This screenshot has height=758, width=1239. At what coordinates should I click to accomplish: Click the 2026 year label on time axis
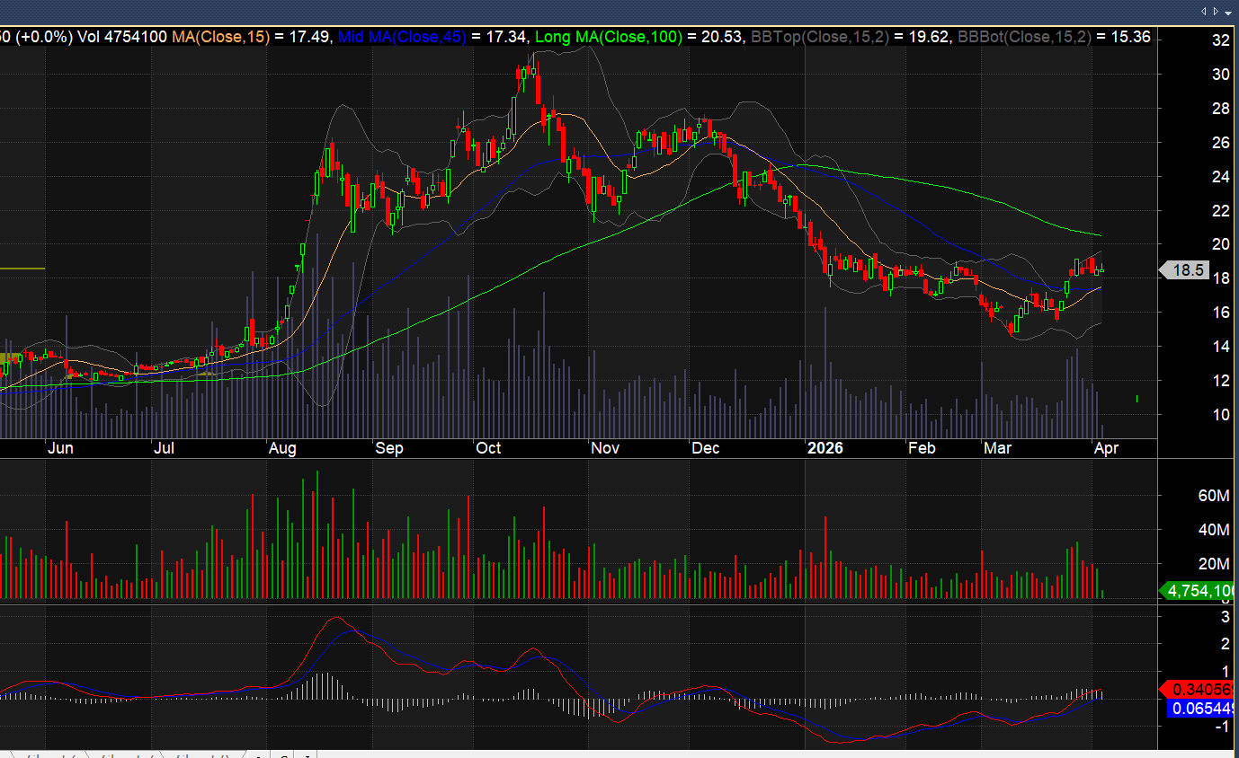point(825,448)
